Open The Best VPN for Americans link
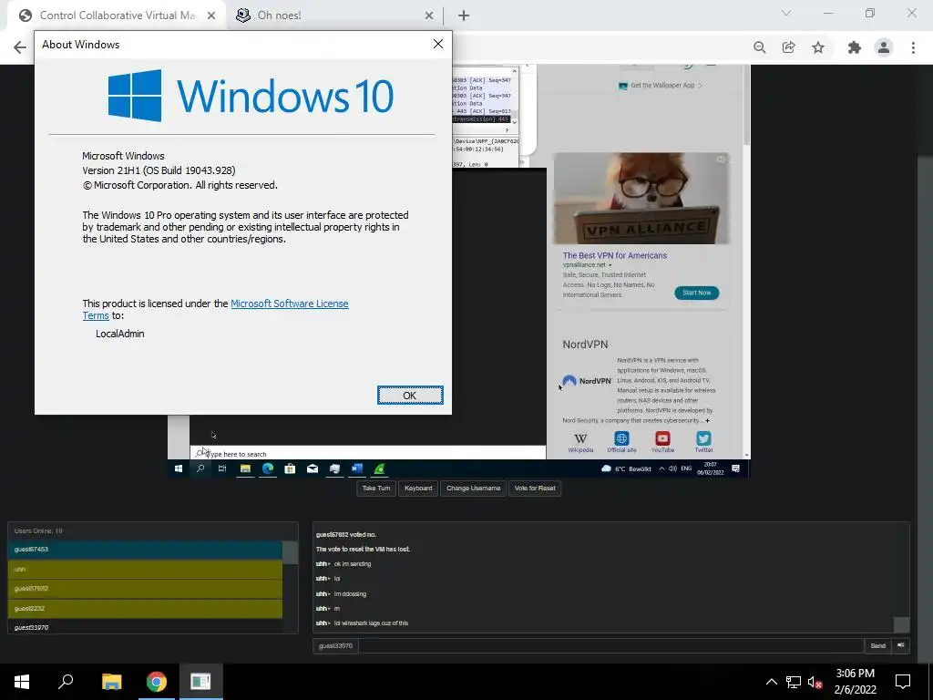933x700 pixels. pyautogui.click(x=615, y=255)
